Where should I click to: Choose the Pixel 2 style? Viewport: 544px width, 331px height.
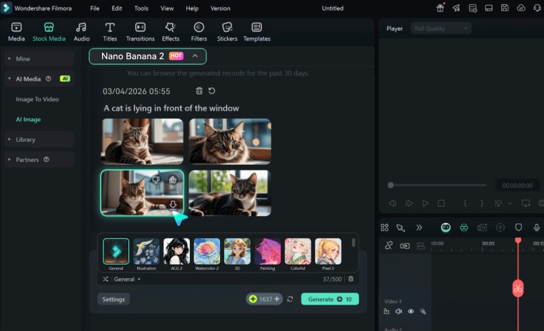328,254
